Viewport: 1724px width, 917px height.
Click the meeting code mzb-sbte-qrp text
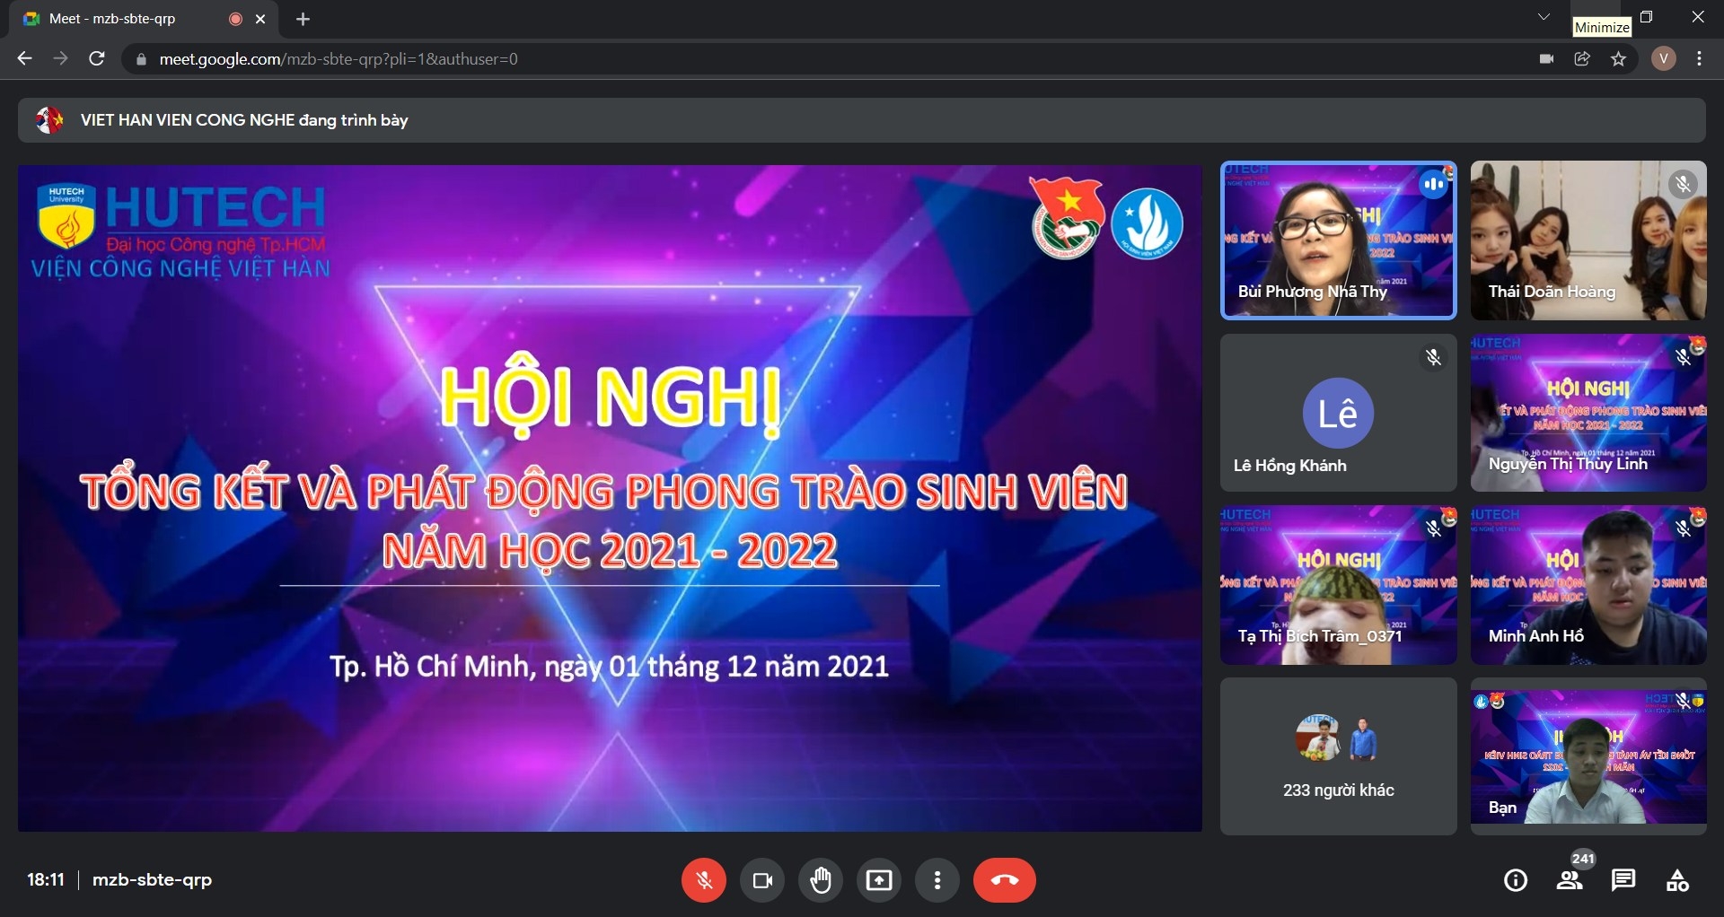pos(152,880)
